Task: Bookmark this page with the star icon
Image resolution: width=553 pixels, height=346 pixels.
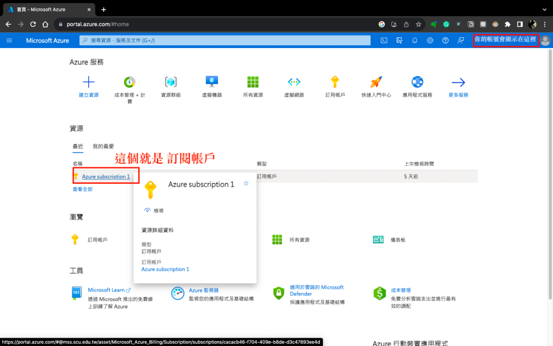Action: 419,24
